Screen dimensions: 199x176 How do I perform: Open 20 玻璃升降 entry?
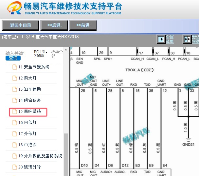click(x=29, y=167)
